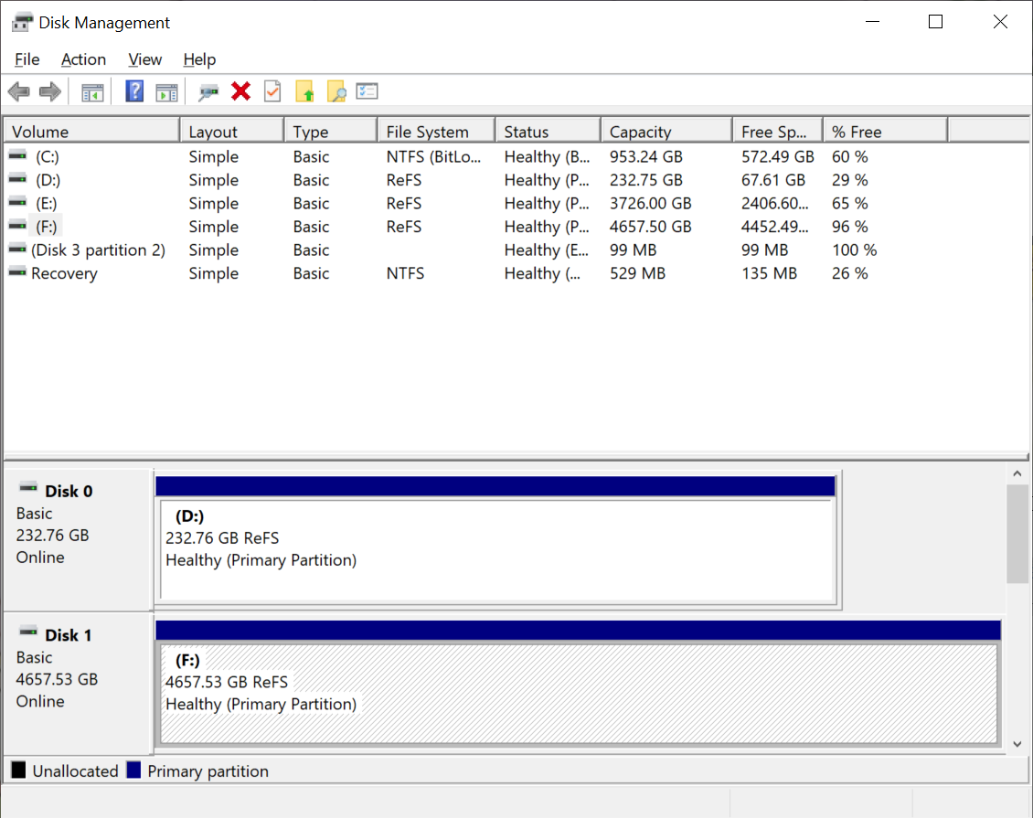Open Help via blue question mark icon

pos(134,91)
